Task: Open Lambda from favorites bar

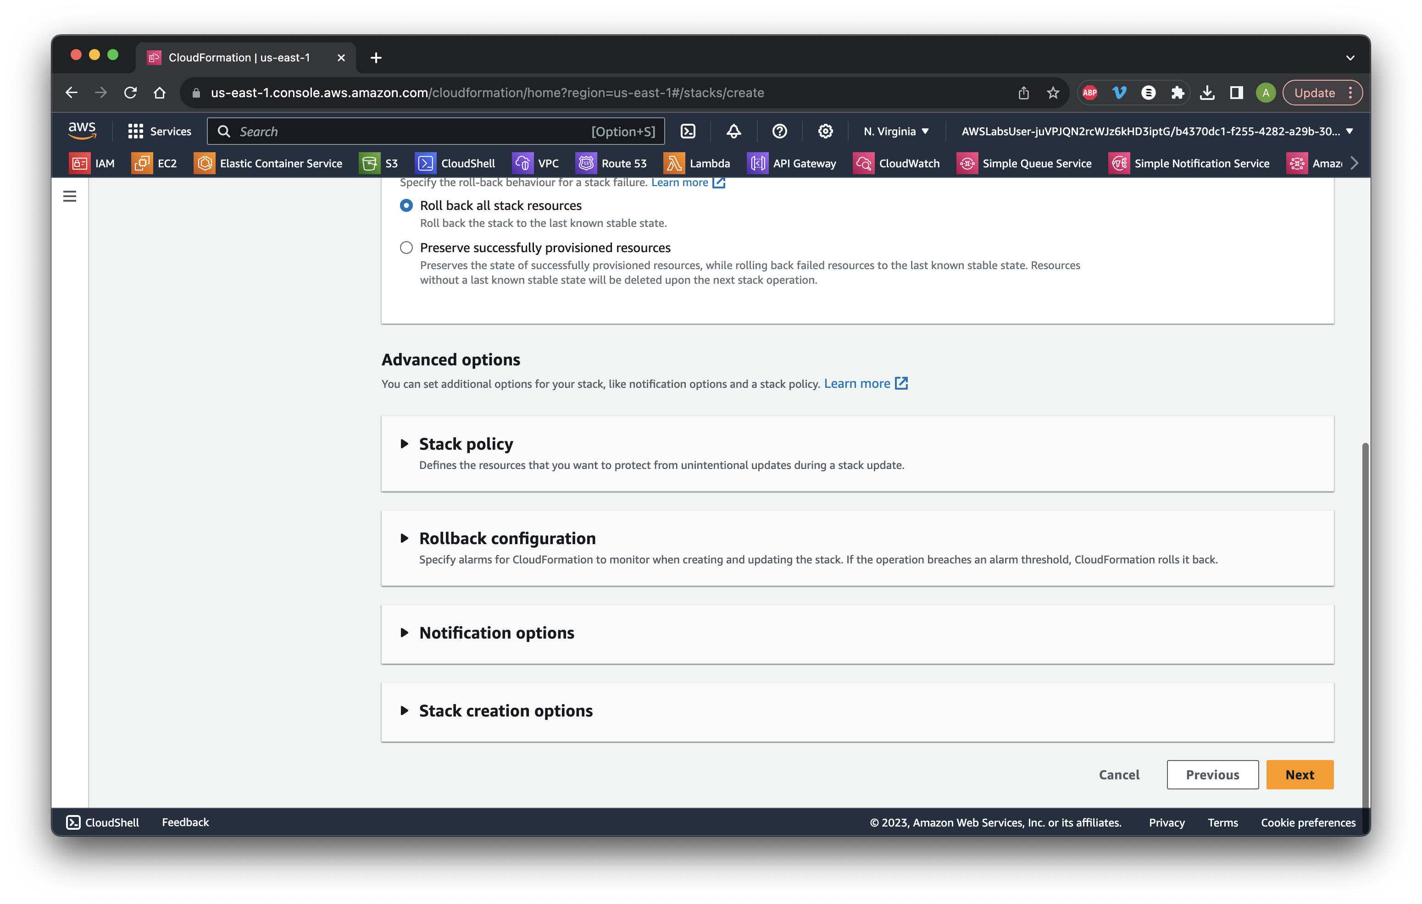Action: 697,164
